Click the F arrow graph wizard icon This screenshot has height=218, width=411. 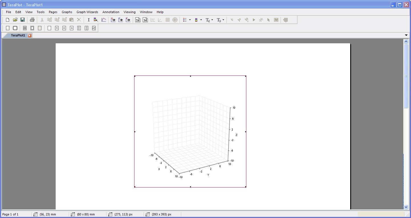pyautogui.click(x=128, y=20)
